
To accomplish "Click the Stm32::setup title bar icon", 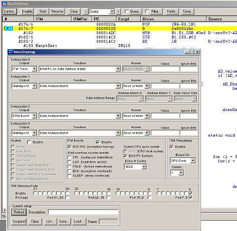I will (x=10, y=52).
